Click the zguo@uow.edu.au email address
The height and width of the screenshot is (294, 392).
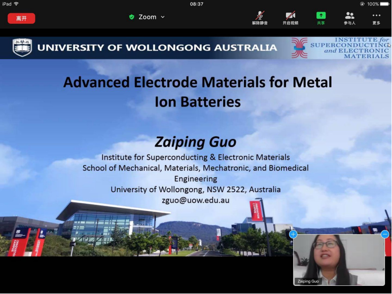click(x=195, y=200)
